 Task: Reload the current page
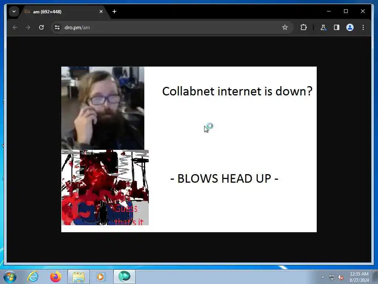(x=41, y=27)
